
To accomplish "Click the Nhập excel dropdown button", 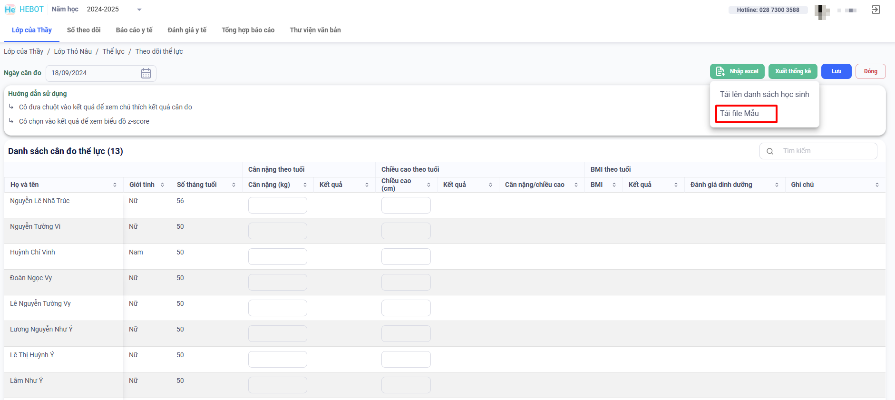I will 737,71.
